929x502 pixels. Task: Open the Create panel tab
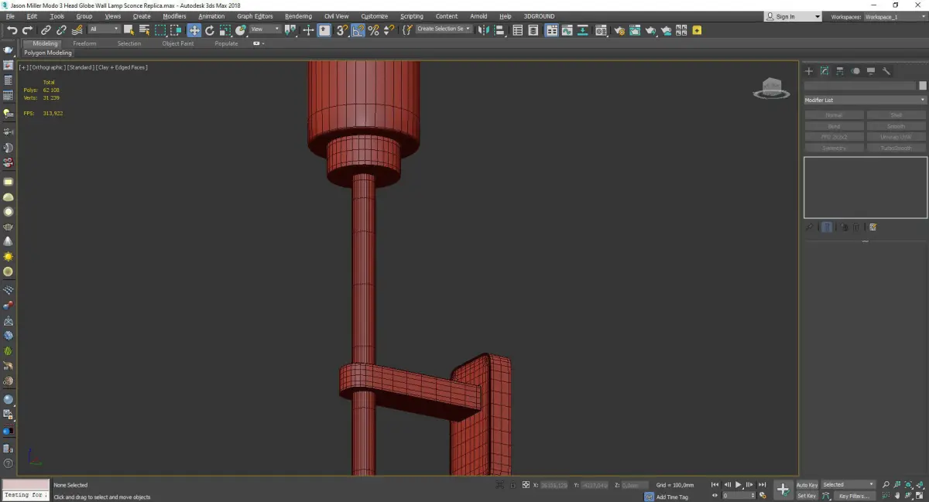809,71
